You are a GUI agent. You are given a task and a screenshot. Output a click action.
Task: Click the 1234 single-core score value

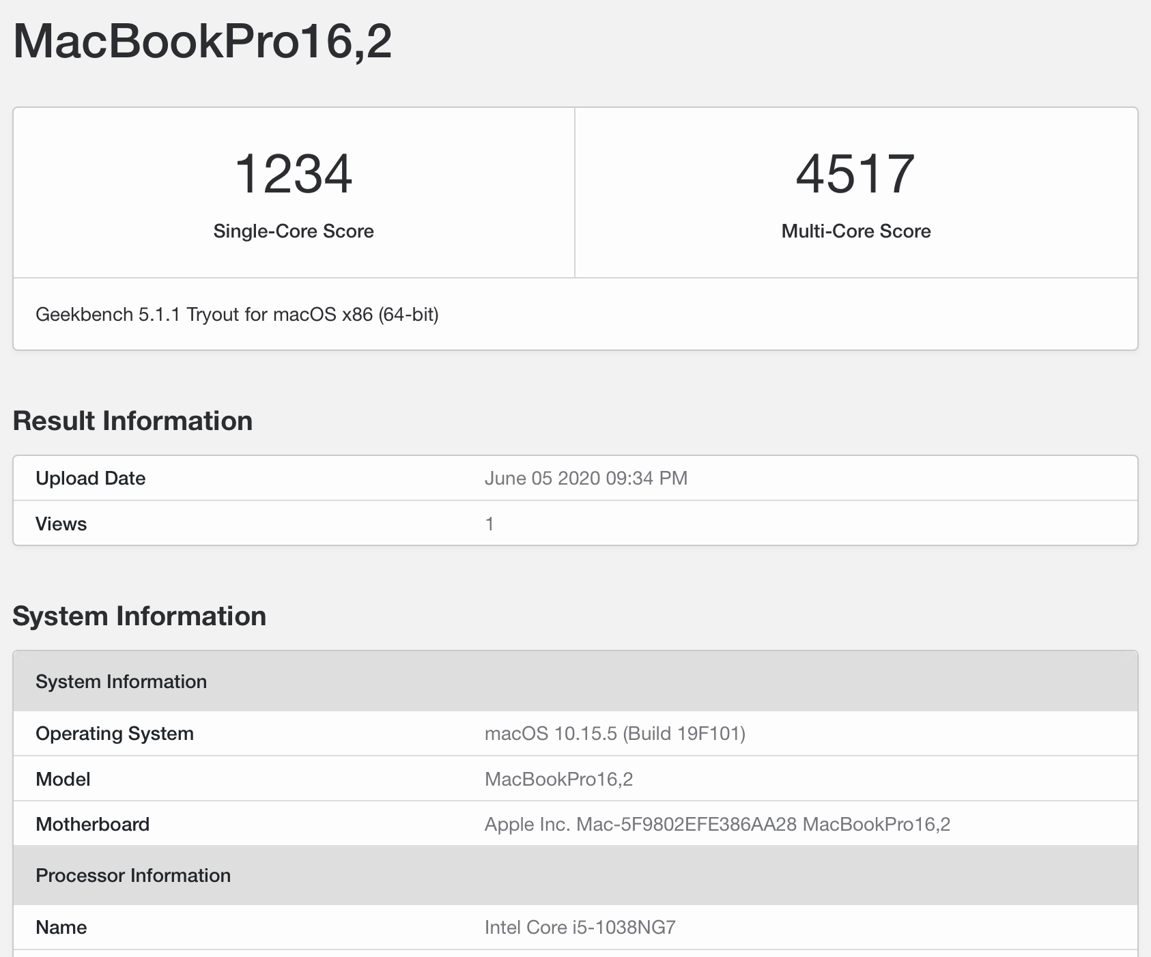294,174
